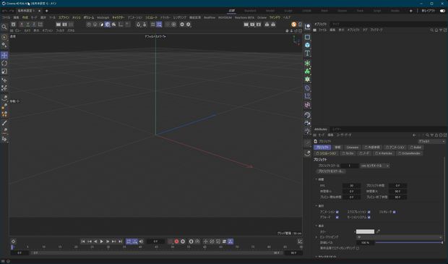Click the 詳細レベル slider track
Image resolution: width=448 pixels, height=264 pixels.
[409, 242]
